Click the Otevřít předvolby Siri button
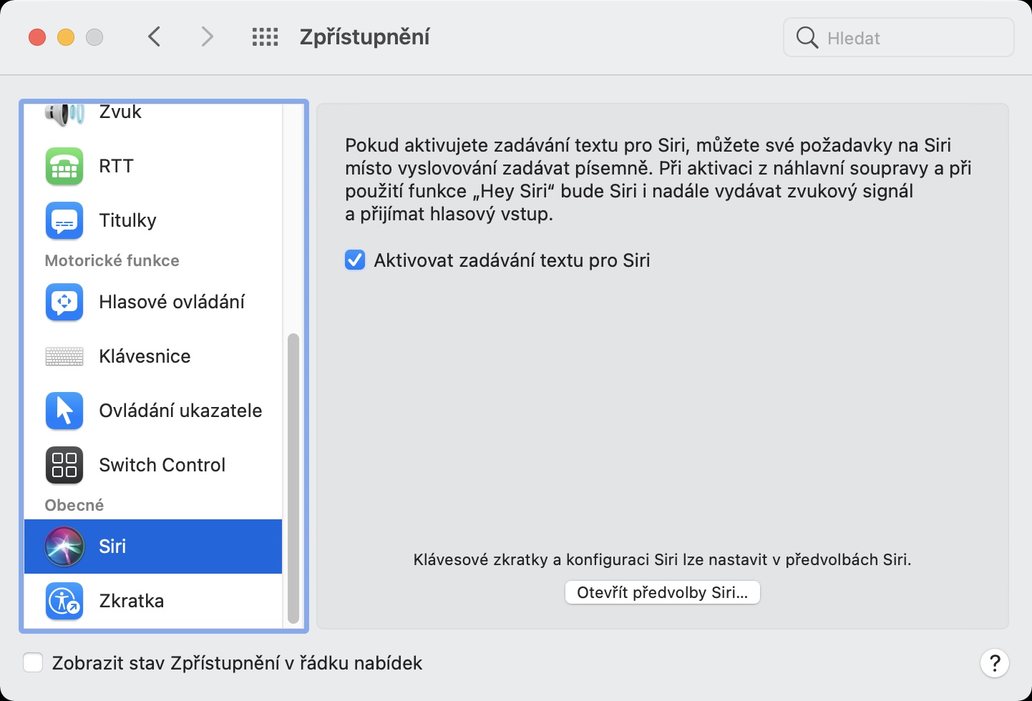The width and height of the screenshot is (1032, 701). (x=662, y=592)
